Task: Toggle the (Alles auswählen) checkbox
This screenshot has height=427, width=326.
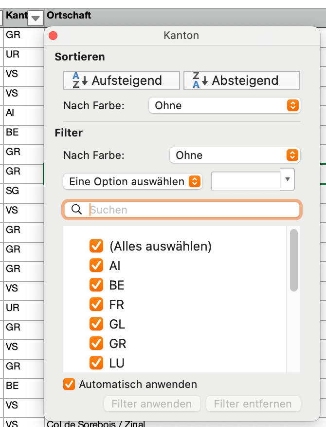Action: click(x=96, y=246)
